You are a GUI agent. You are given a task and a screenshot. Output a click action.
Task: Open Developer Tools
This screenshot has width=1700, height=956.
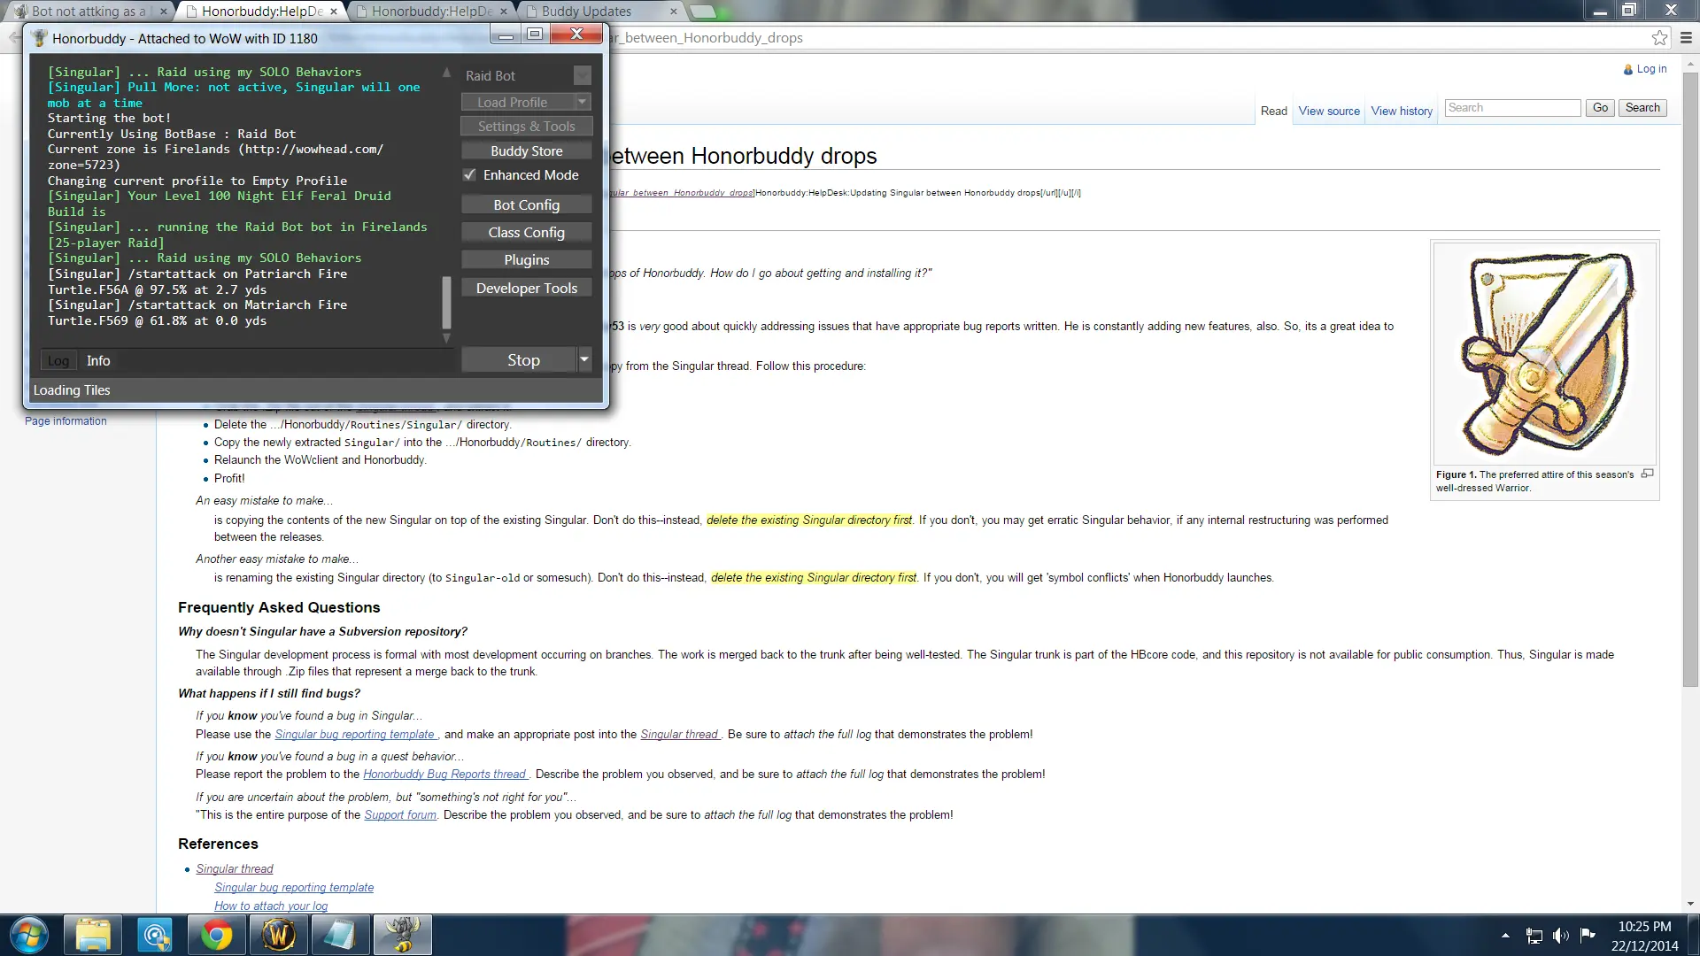click(527, 288)
